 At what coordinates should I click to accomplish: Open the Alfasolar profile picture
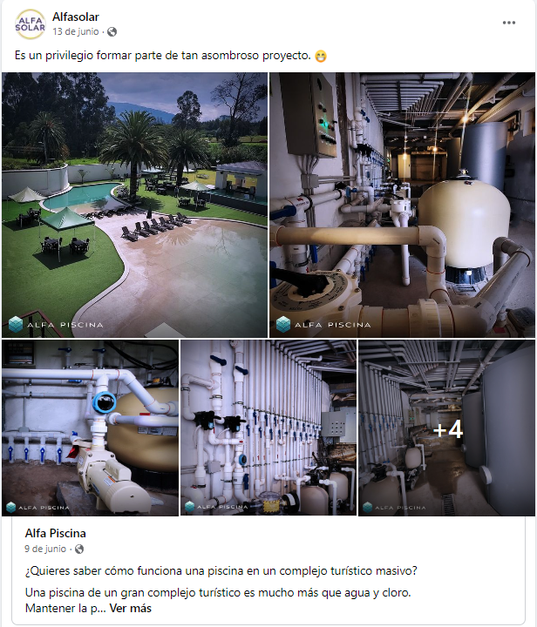[x=30, y=24]
